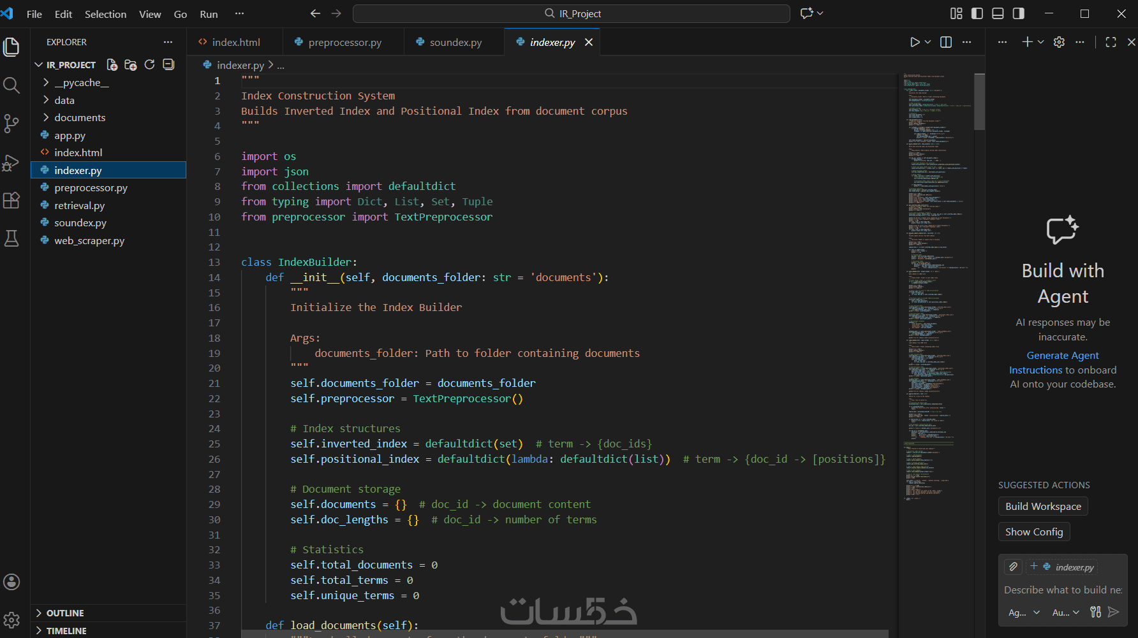Start a new chat session
Screen dimensions: 1138x638
tap(1027, 42)
